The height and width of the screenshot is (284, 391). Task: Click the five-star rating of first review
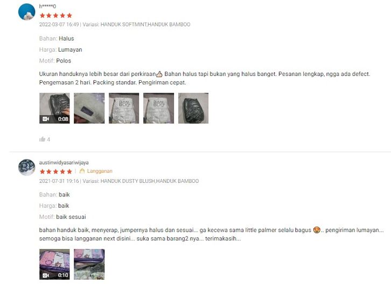(56, 16)
